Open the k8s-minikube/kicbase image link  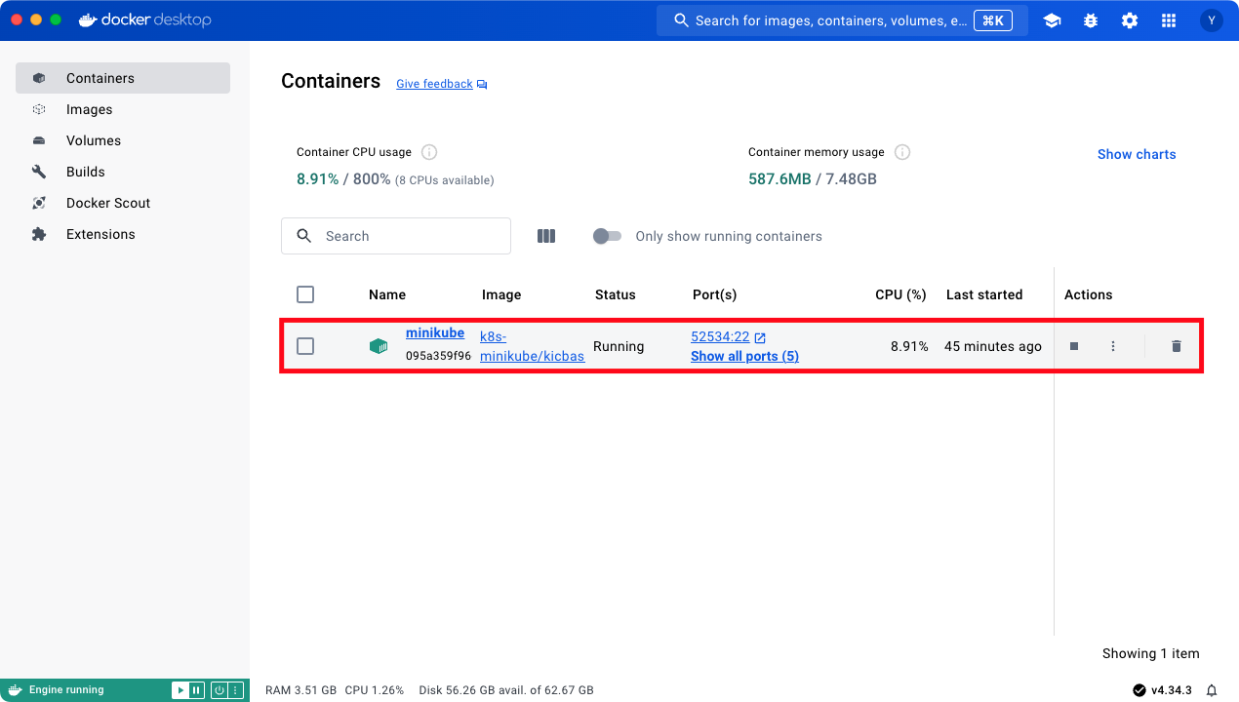[532, 346]
